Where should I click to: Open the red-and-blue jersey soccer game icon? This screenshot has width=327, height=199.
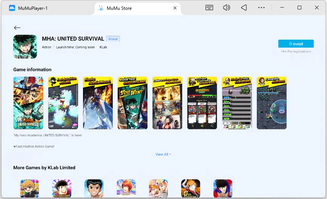click(223, 188)
